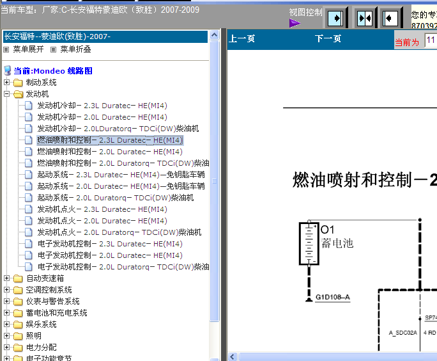Viewport: 437px width, 361px height.
Task: Click the folder icon for 制动系统
Action: pyautogui.click(x=18, y=83)
